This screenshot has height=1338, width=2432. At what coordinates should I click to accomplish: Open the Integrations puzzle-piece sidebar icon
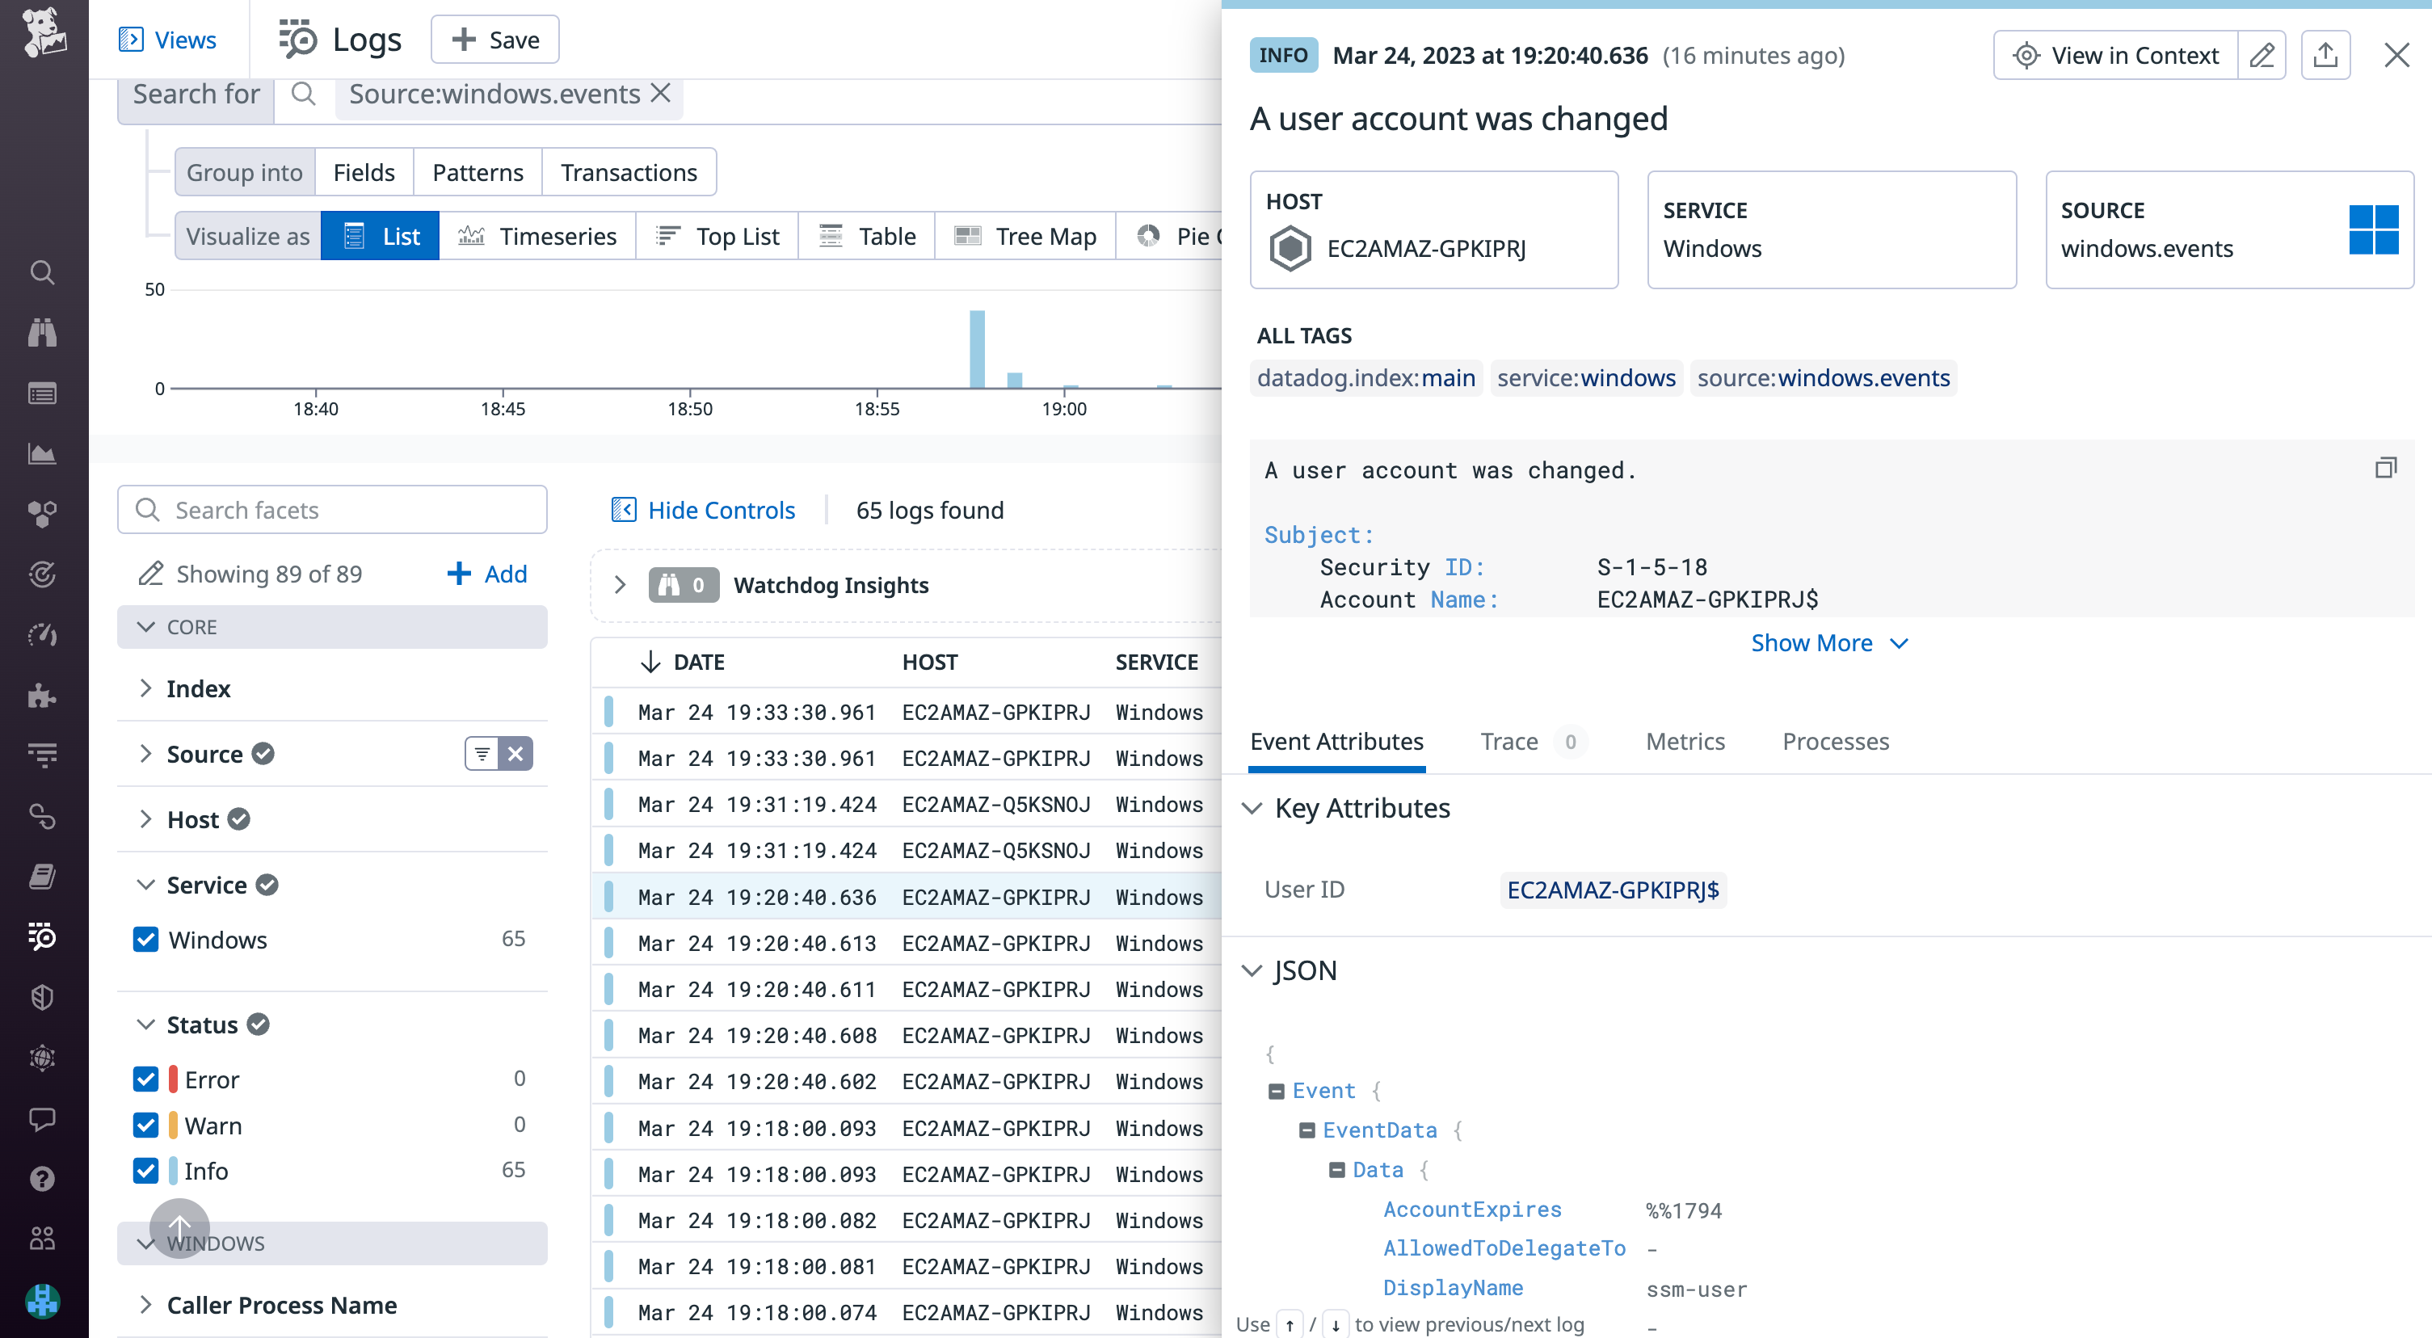(x=43, y=696)
